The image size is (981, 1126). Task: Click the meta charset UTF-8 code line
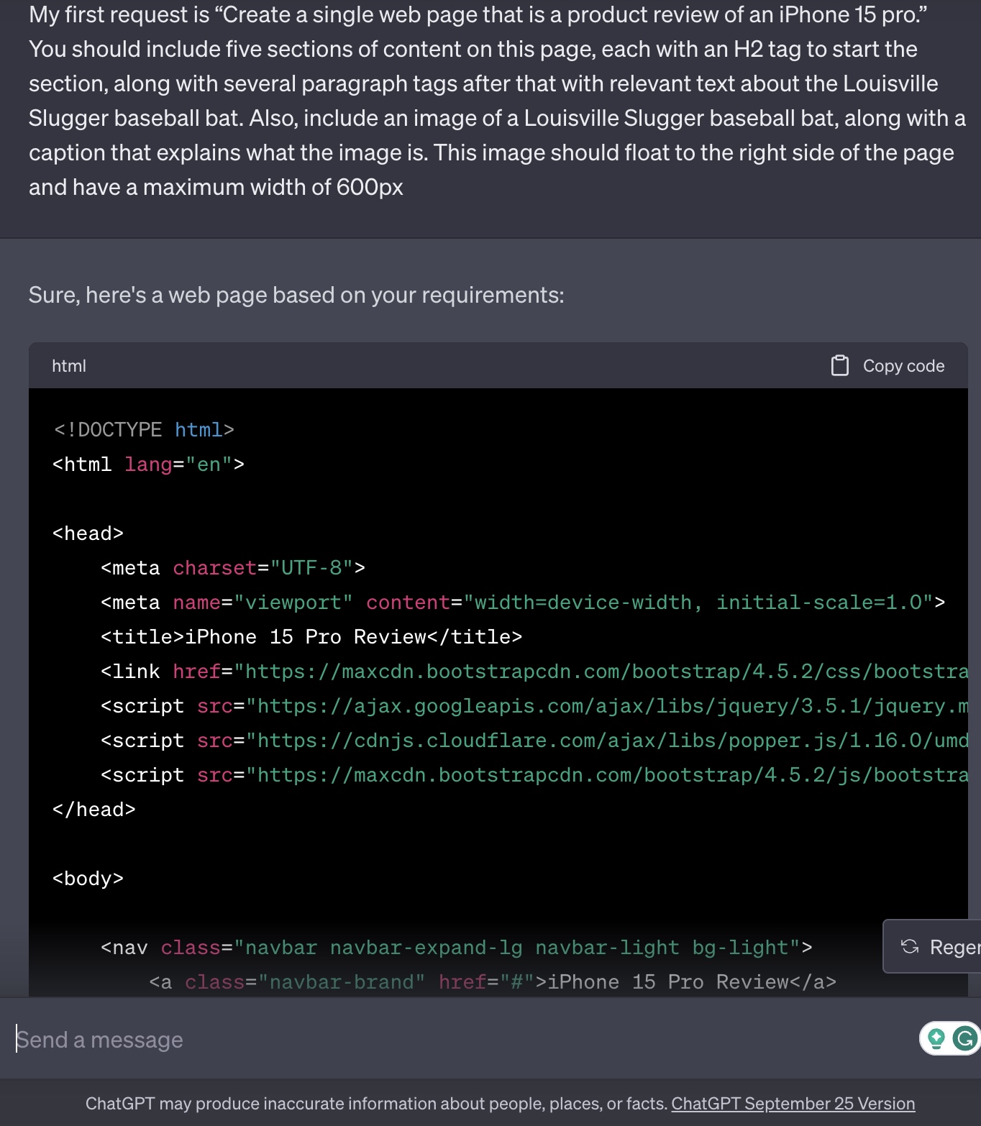[x=232, y=568]
